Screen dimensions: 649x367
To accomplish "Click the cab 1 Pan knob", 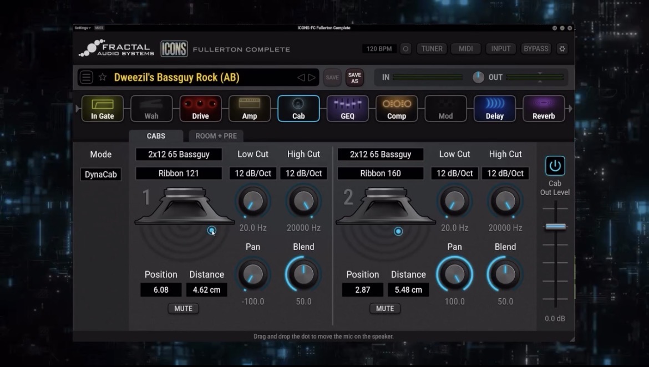I will coord(253,274).
